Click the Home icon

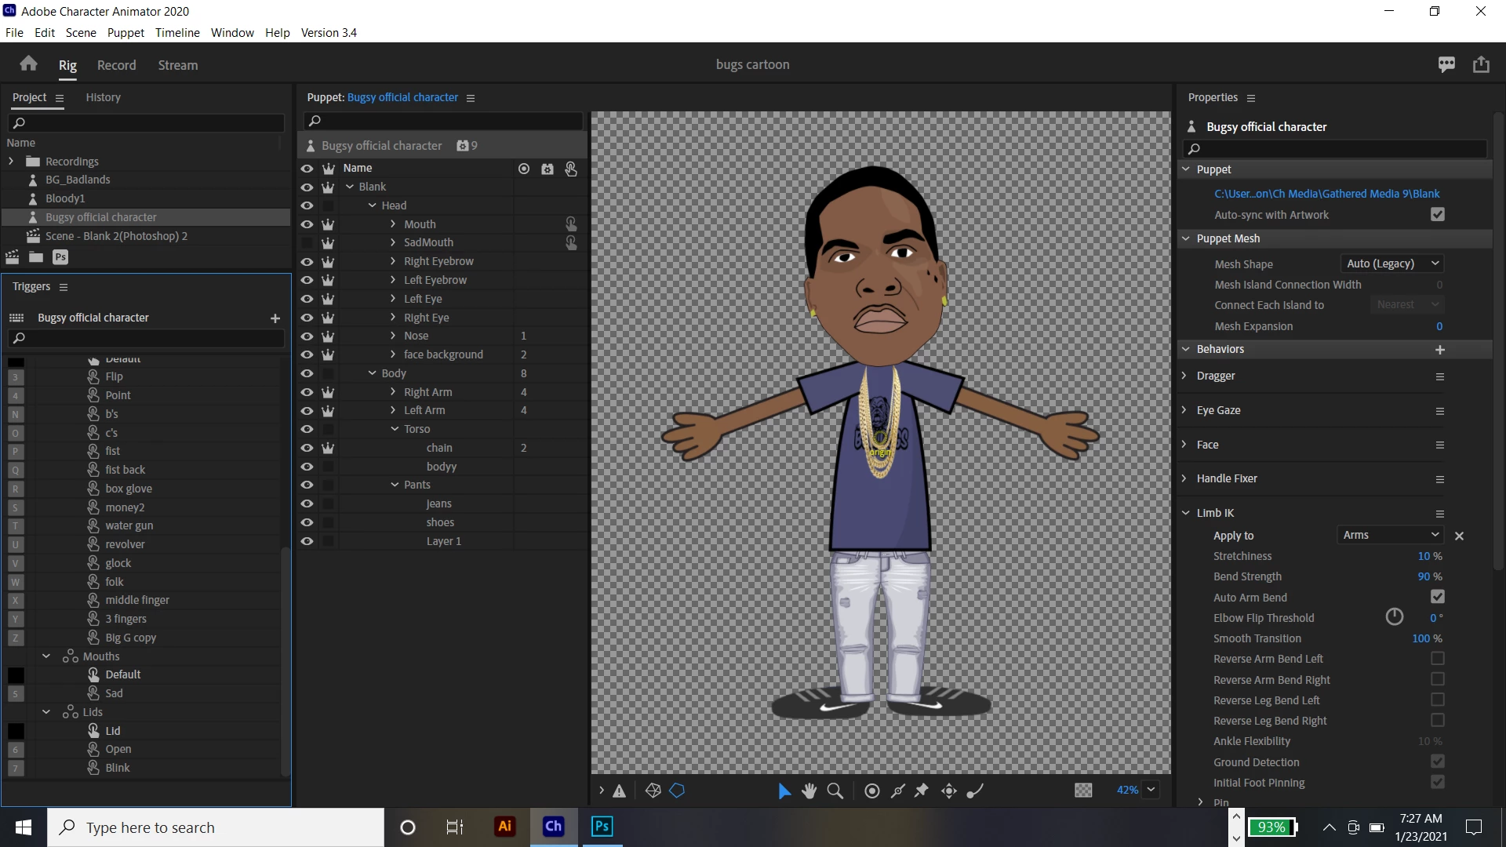[x=29, y=64]
